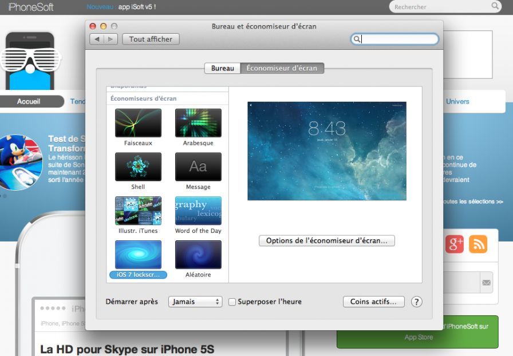This screenshot has height=356, width=513.
Task: Enable the Superposer l'heure option
Action: click(231, 302)
